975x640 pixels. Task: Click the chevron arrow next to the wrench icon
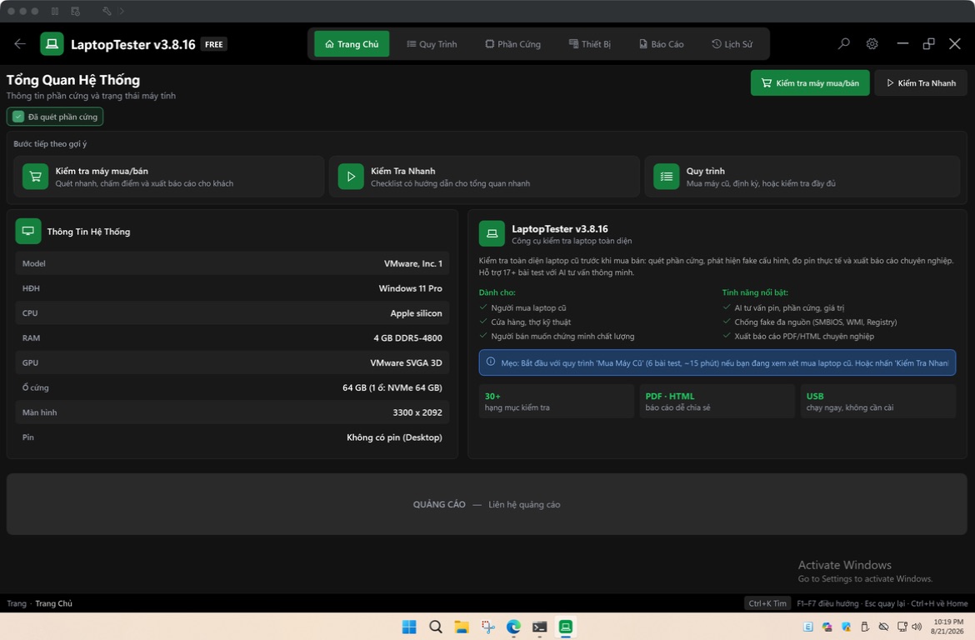click(122, 11)
